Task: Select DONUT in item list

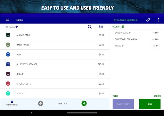Action: [x=54, y=94]
